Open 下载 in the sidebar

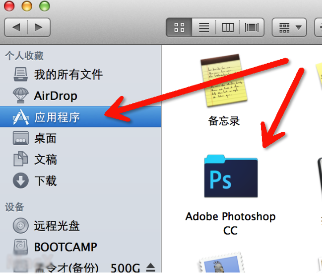[x=80, y=181]
